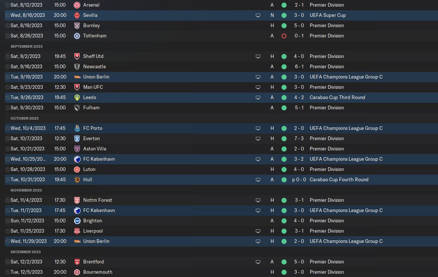Image resolution: width=438 pixels, height=277 pixels.
Task: Select the Bournemouth fixture row
Action: (221, 272)
